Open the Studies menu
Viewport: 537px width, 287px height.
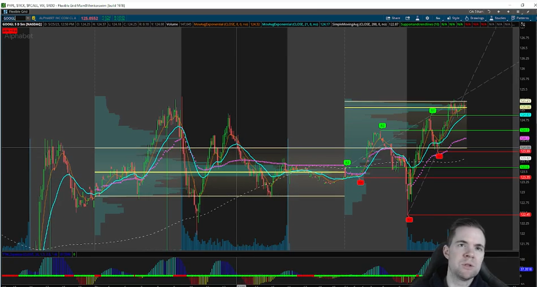click(x=497, y=18)
